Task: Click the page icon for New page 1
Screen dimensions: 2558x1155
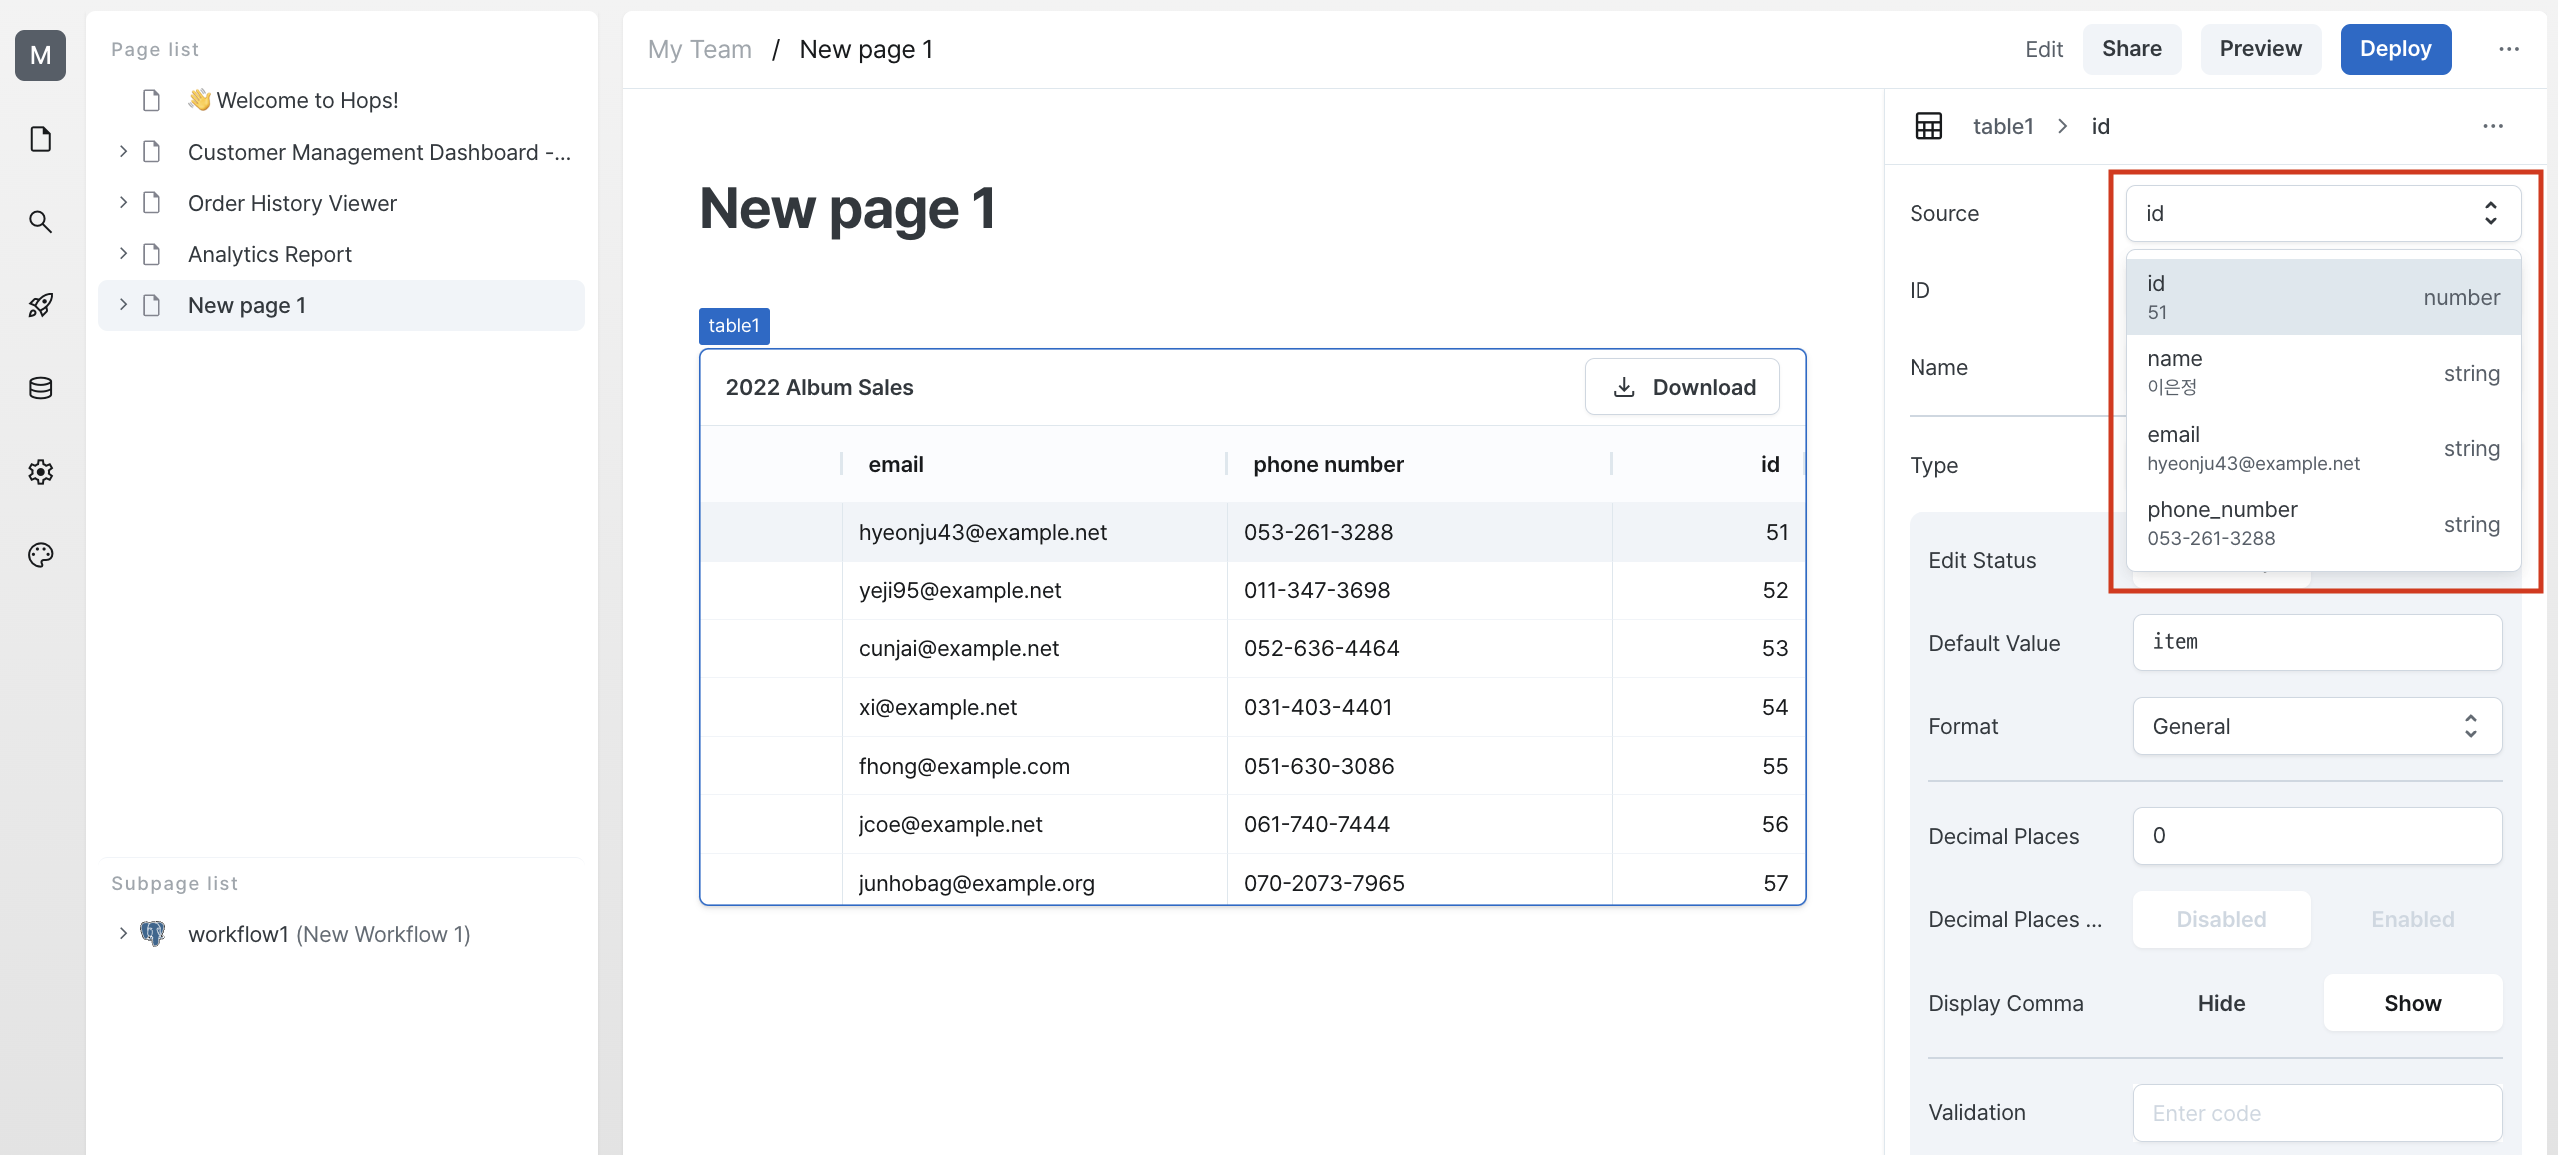Action: coord(152,305)
